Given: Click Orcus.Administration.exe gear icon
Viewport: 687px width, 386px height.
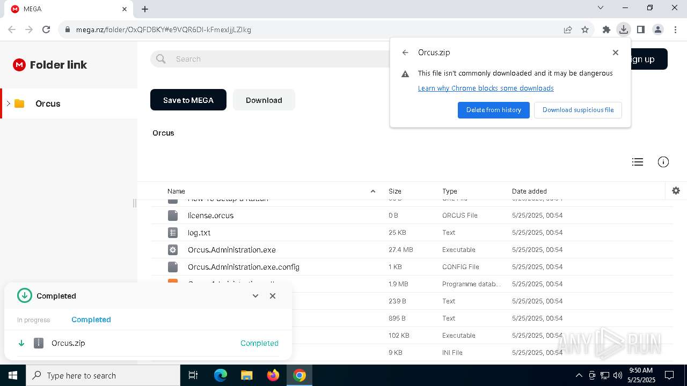Looking at the screenshot, I should click(x=173, y=250).
